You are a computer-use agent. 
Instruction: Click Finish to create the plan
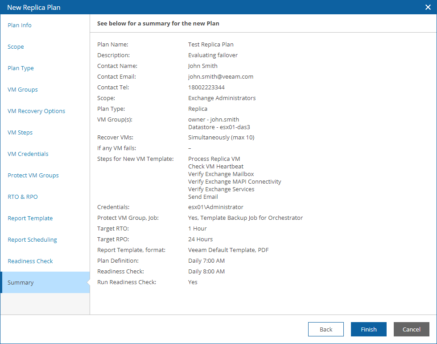click(368, 329)
